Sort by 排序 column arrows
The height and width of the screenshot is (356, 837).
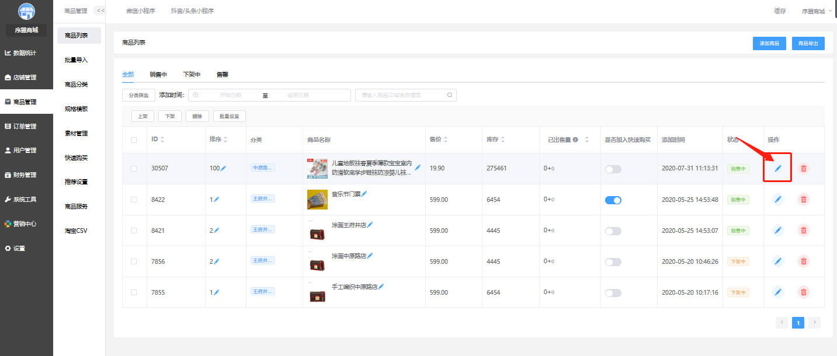click(x=225, y=140)
